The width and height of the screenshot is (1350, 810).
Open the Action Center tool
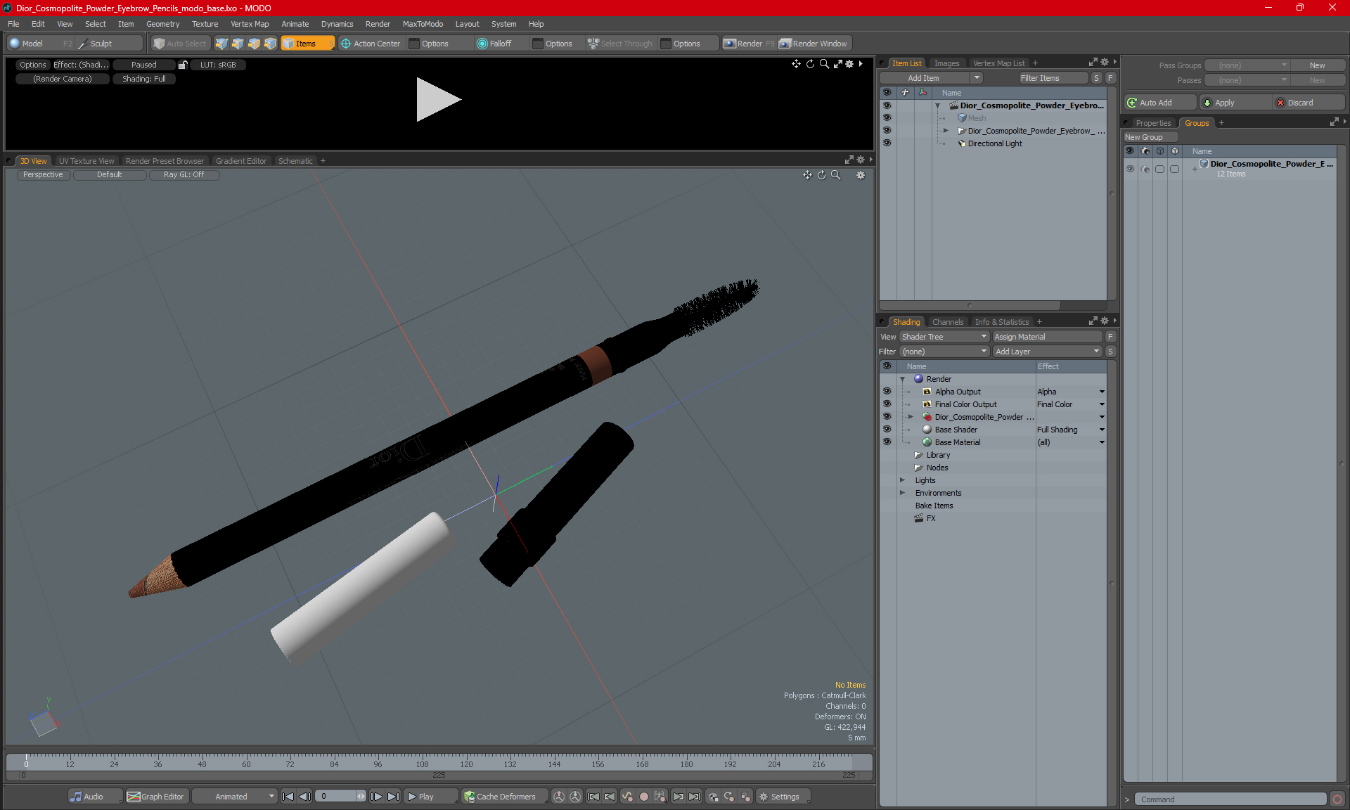[x=371, y=44]
